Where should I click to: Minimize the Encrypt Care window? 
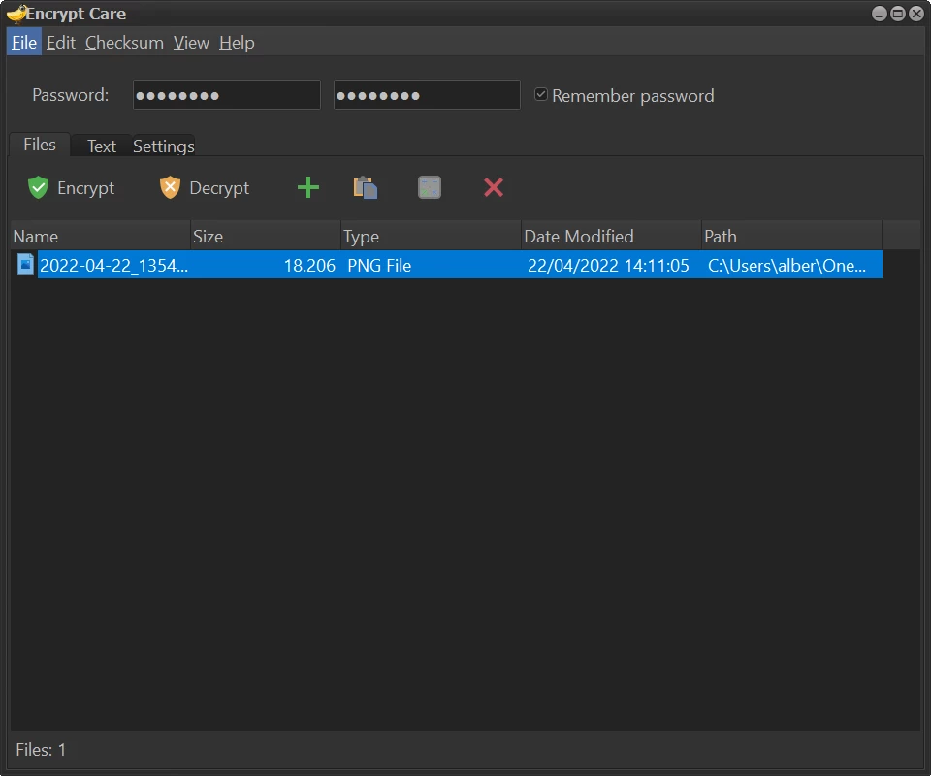[880, 13]
